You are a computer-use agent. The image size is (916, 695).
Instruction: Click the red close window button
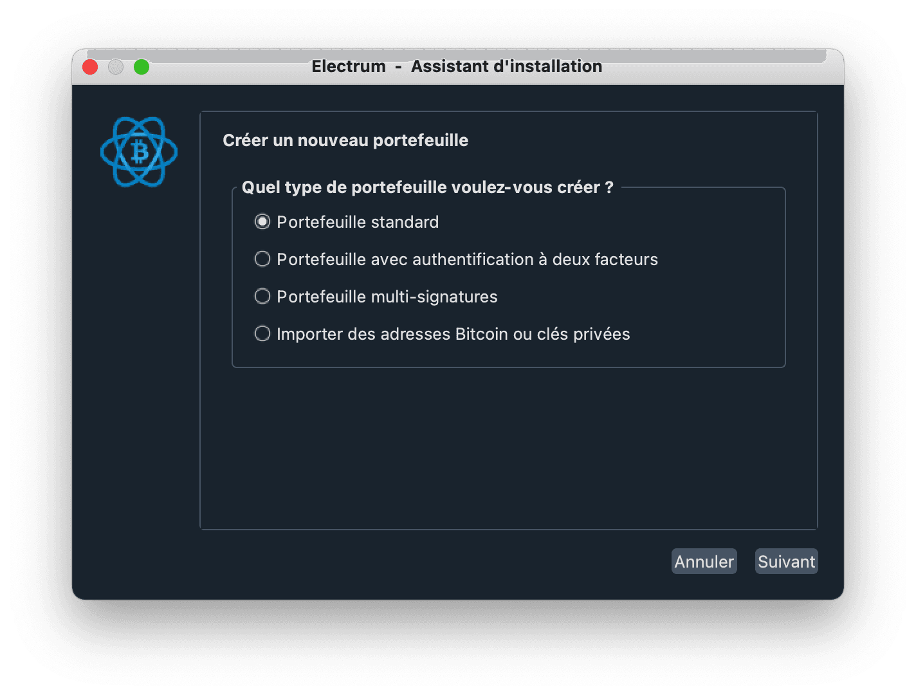coord(90,67)
